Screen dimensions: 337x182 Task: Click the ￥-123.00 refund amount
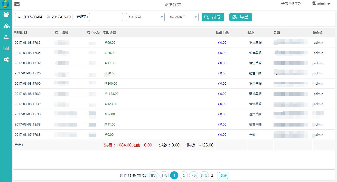tap(111, 94)
